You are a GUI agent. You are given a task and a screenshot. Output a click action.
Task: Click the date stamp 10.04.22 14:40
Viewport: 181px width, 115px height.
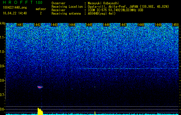(15, 13)
